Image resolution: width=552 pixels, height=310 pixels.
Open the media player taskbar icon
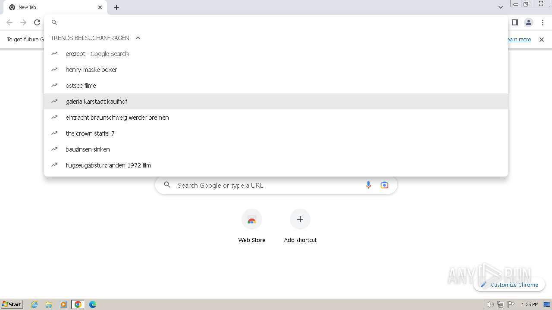[63, 304]
